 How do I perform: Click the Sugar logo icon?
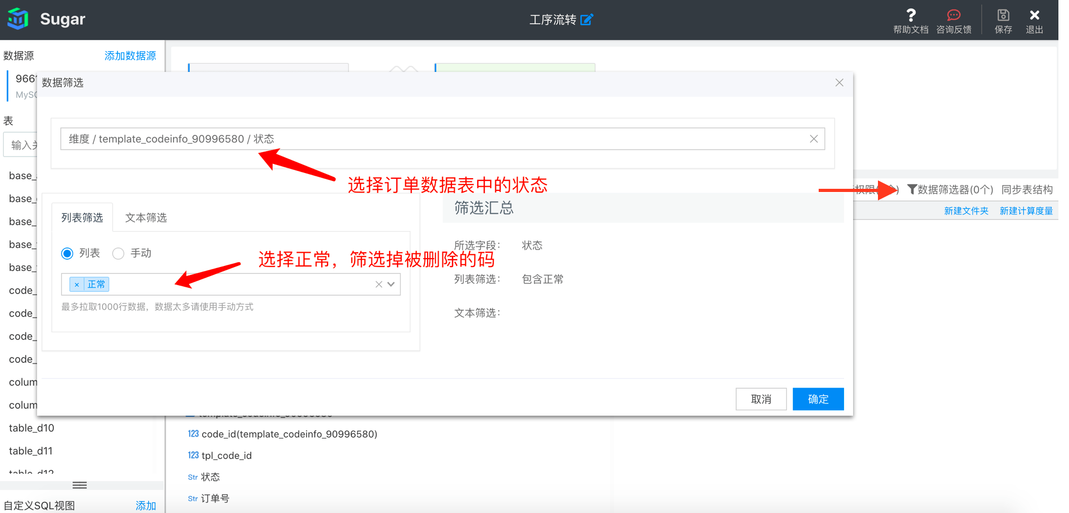coord(17,19)
